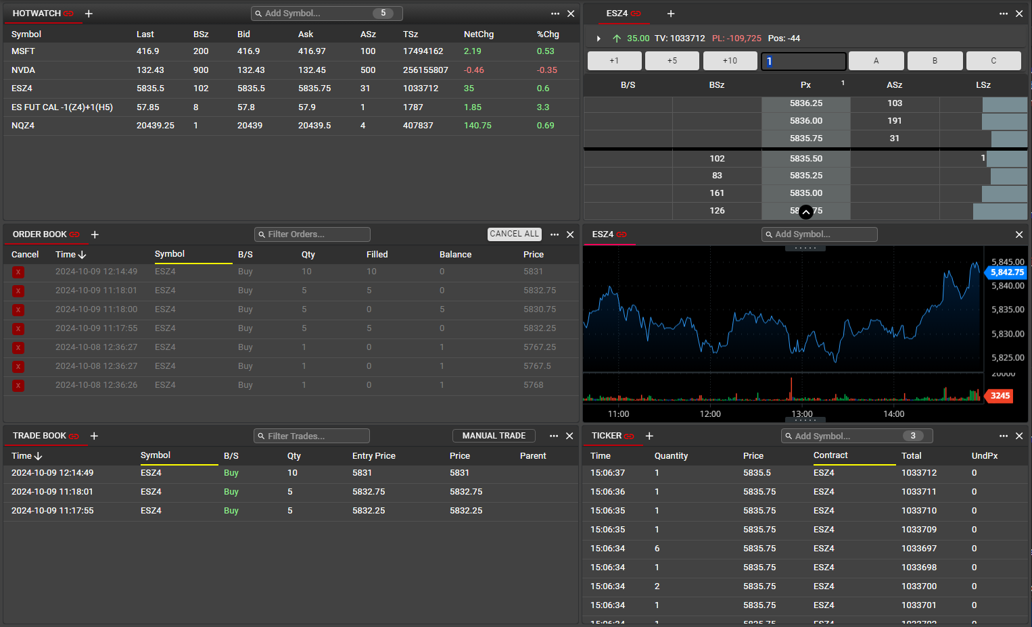
Task: Sort orders by Time column arrow
Action: [x=82, y=255]
